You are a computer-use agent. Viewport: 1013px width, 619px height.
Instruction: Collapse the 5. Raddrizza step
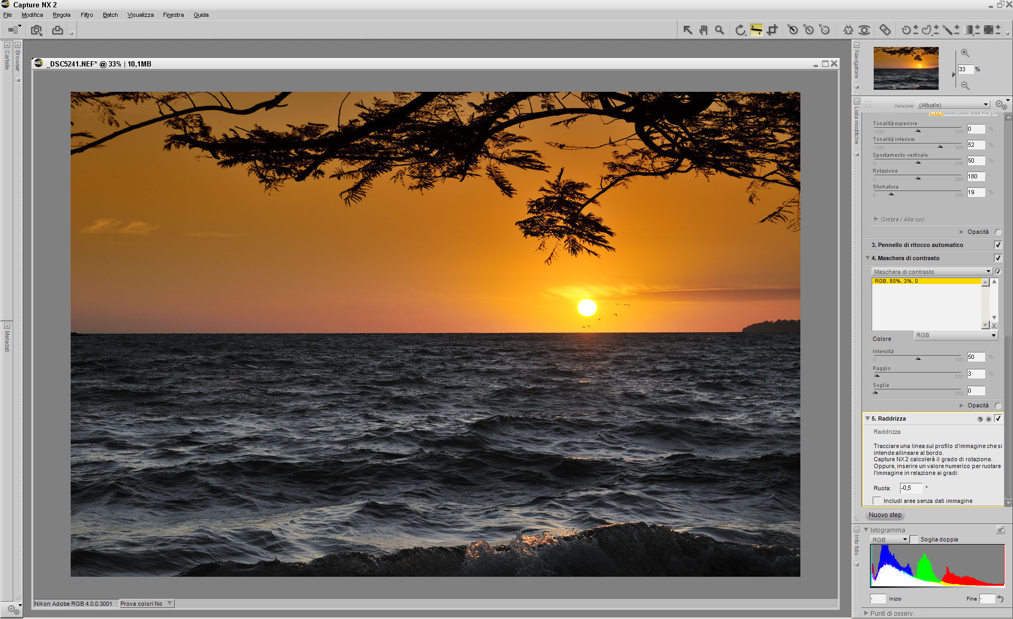pos(867,418)
